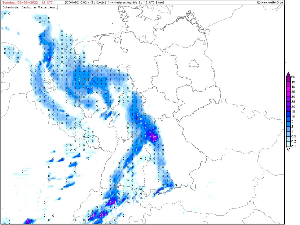Screen dimensions: 300x225
Task: Click the precipitation value 17 on the map
Action: pyautogui.click(x=154, y=141)
